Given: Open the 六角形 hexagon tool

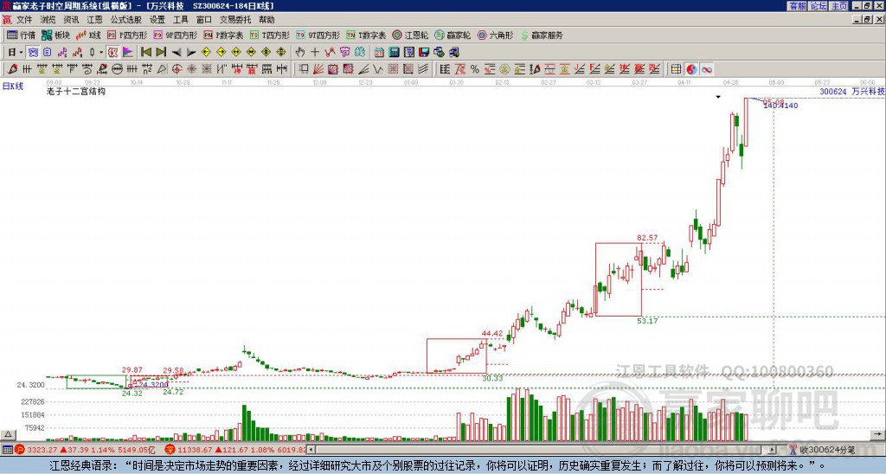Looking at the screenshot, I should pos(495,35).
